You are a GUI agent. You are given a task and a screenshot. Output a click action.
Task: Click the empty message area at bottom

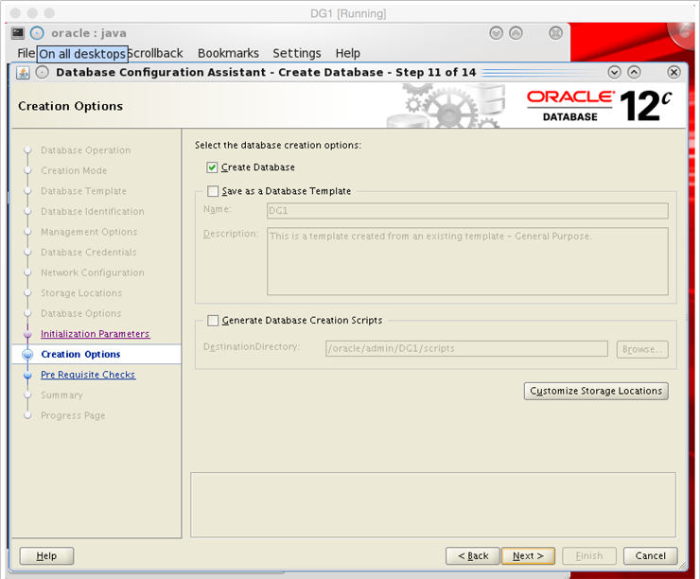tap(433, 505)
